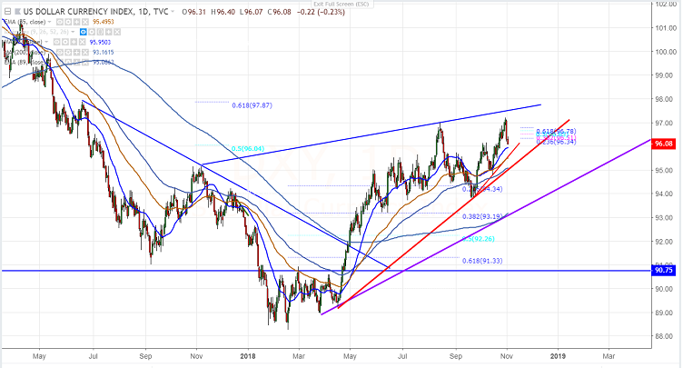This screenshot has width=683, height=368.
Task: Click the O96.31 open value in header
Action: [194, 12]
